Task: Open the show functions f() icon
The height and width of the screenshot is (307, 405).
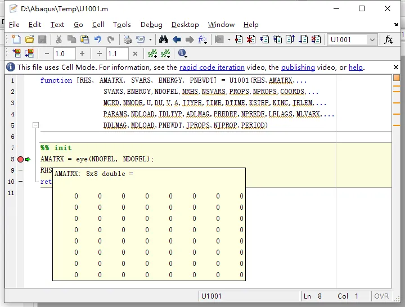Action: (x=202, y=39)
